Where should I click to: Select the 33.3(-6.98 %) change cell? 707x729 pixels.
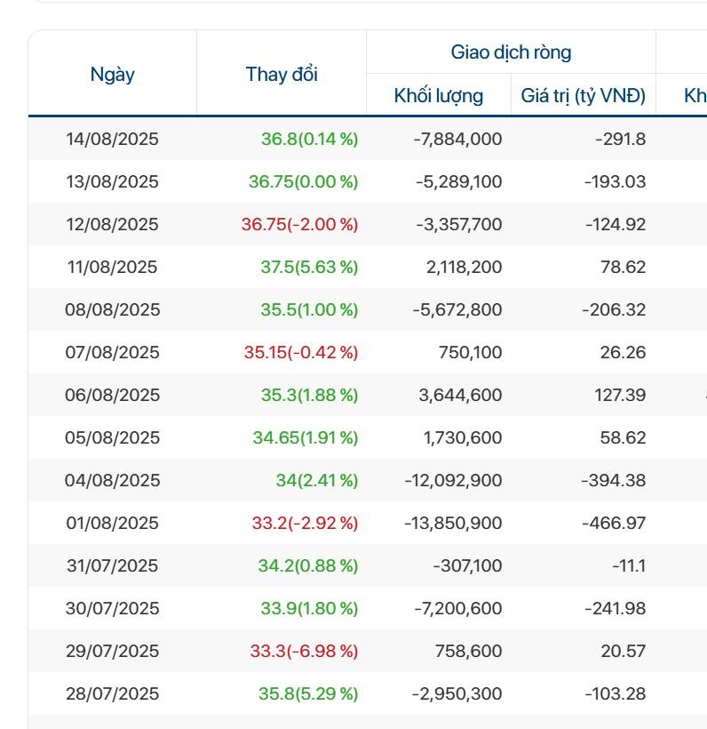pos(304,651)
